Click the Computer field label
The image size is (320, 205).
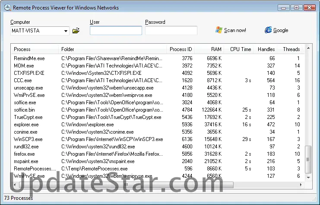[x=20, y=22]
